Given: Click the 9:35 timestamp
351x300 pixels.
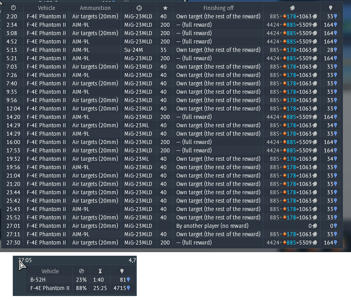Looking at the screenshot, I should [x=12, y=92].
